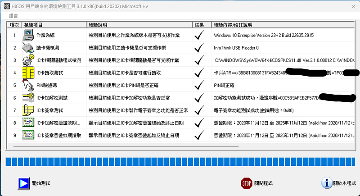Image resolution: width=360 pixels, height=196 pixels.
Task: Select the IC卡加解密測試 item name
Action: coord(52,98)
